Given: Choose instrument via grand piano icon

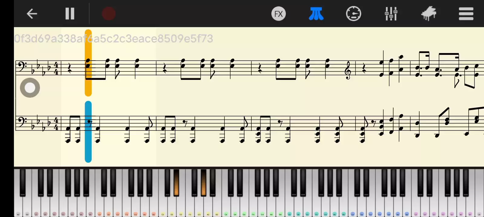Looking at the screenshot, I should [x=429, y=14].
